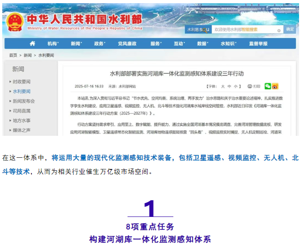Open 地方水事 in the sidebar

[22, 121]
